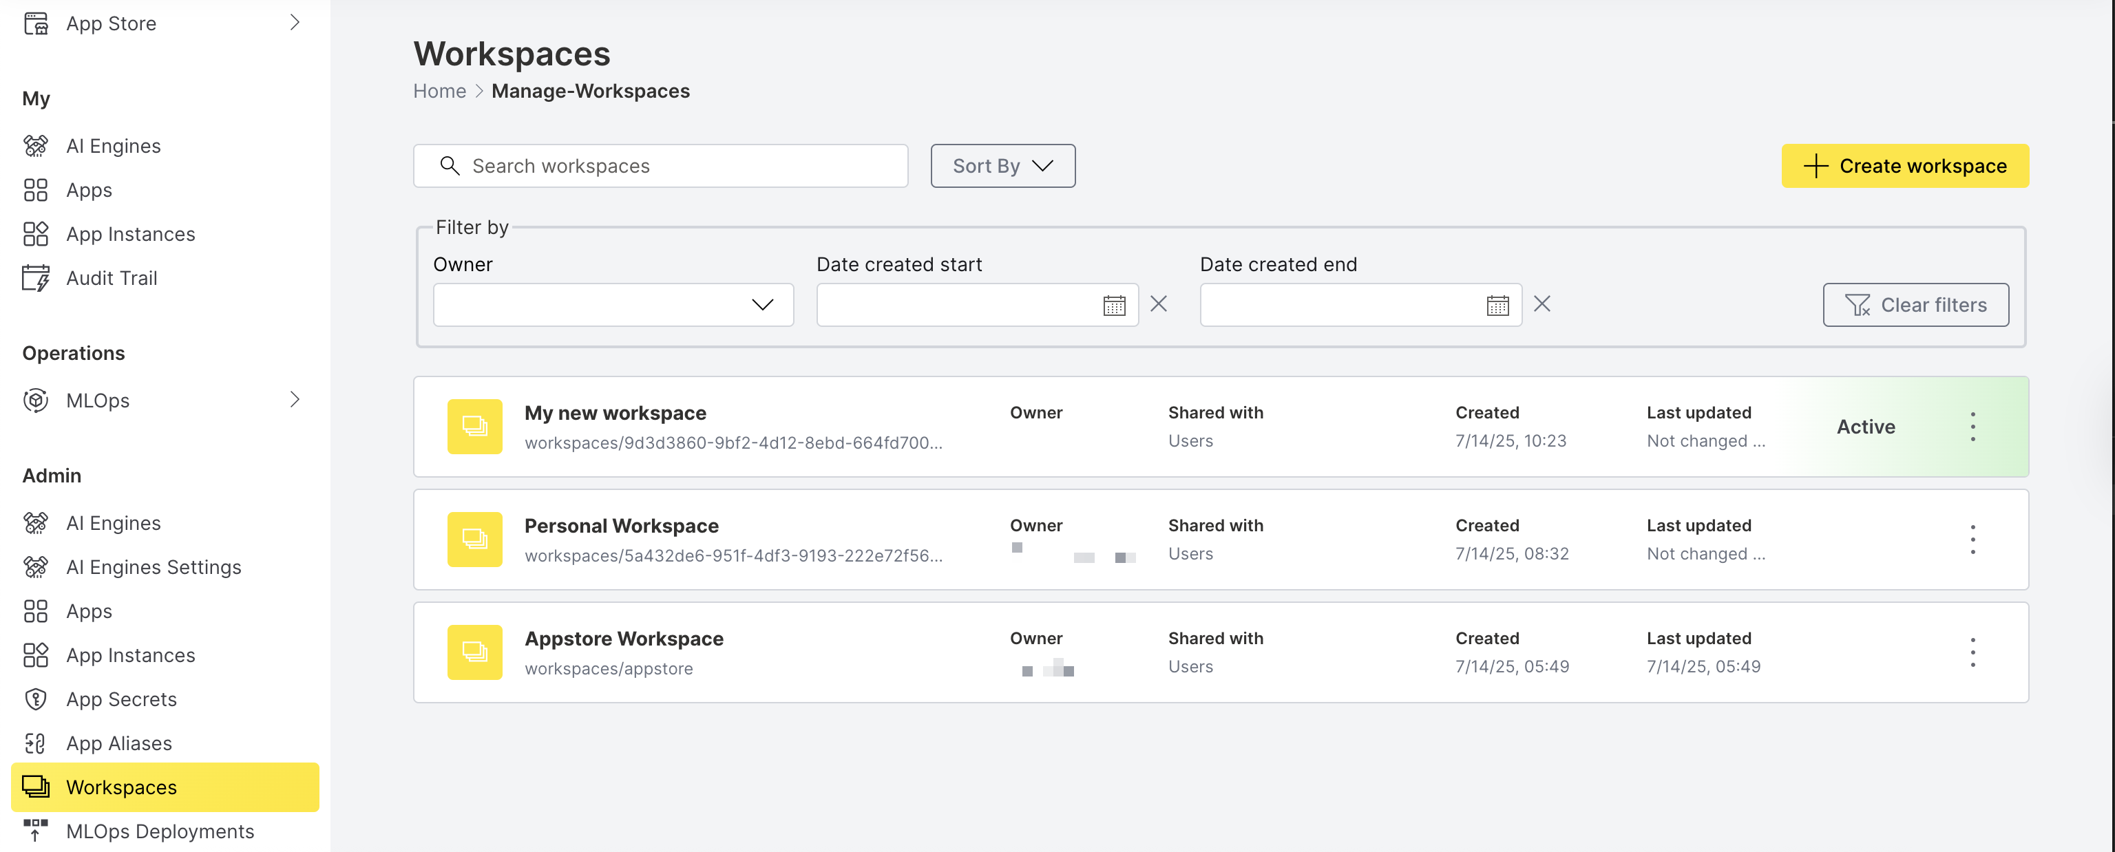Open Audit Trail in the sidebar
Viewport: 2115px width, 852px height.
point(112,278)
